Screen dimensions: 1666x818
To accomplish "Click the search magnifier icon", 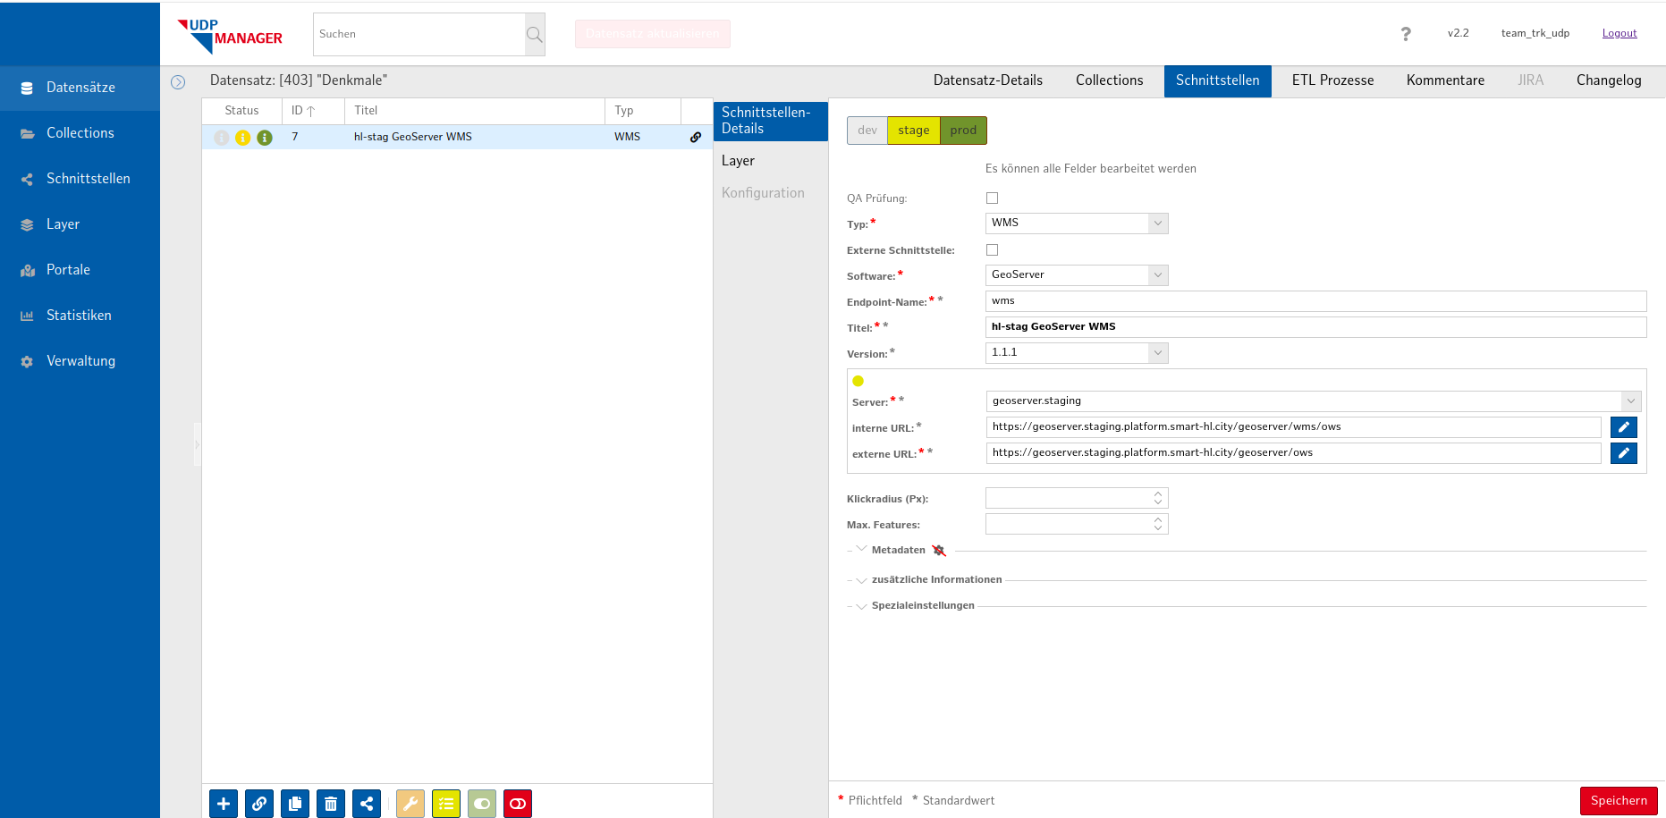I will [535, 35].
